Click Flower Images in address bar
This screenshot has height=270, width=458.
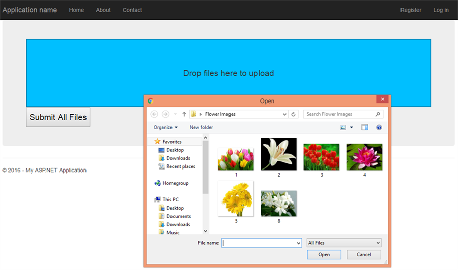point(220,114)
